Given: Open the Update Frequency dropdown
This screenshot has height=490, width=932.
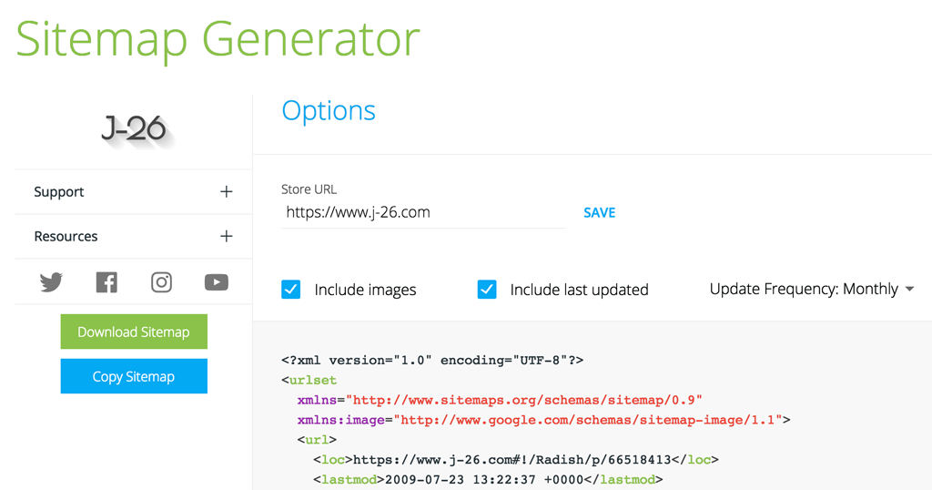Looking at the screenshot, I should [804, 289].
